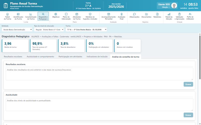Open Identificação da Turma
This screenshot has width=201, height=125.
click(x=18, y=16)
